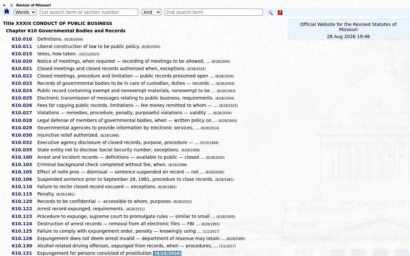Screen dimensions: 410x256
Task: Run search with the magnifier icon
Action: (x=270, y=12)
